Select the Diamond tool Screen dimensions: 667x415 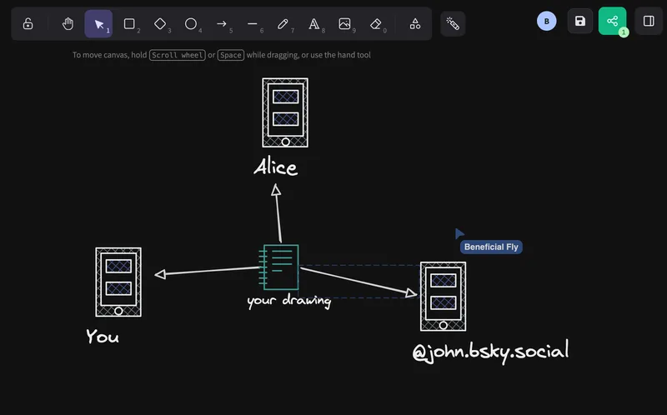tap(160, 24)
